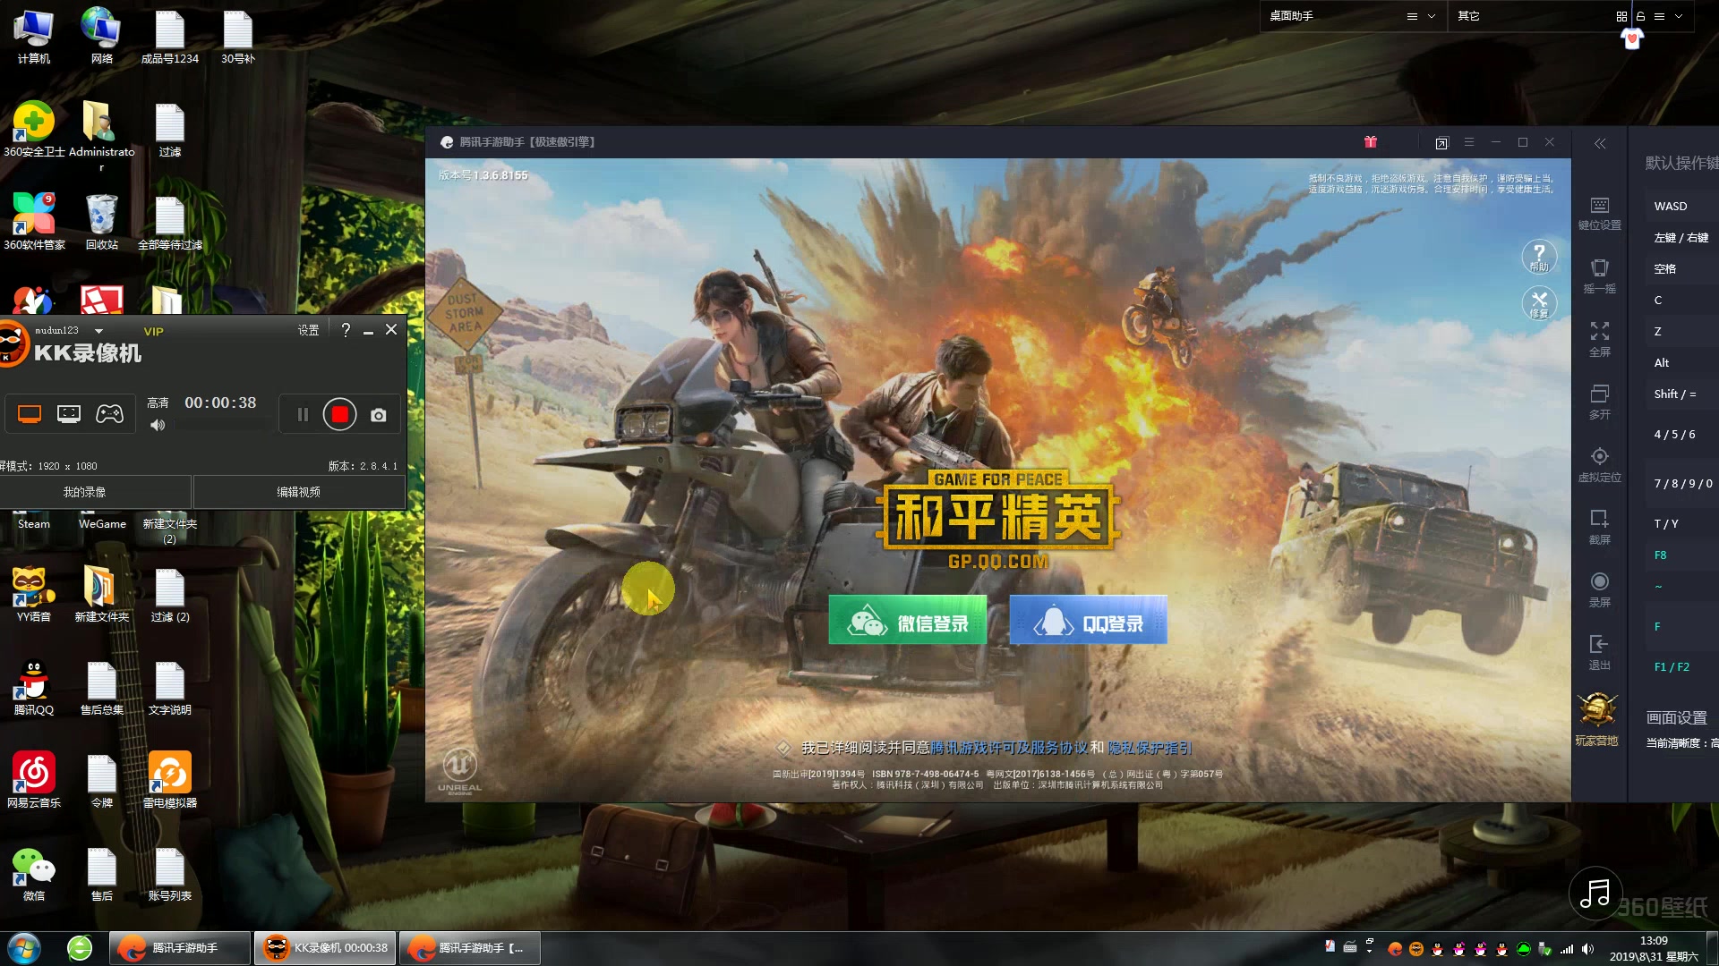Adjust the KK录像机 volume slider

[x=224, y=426]
